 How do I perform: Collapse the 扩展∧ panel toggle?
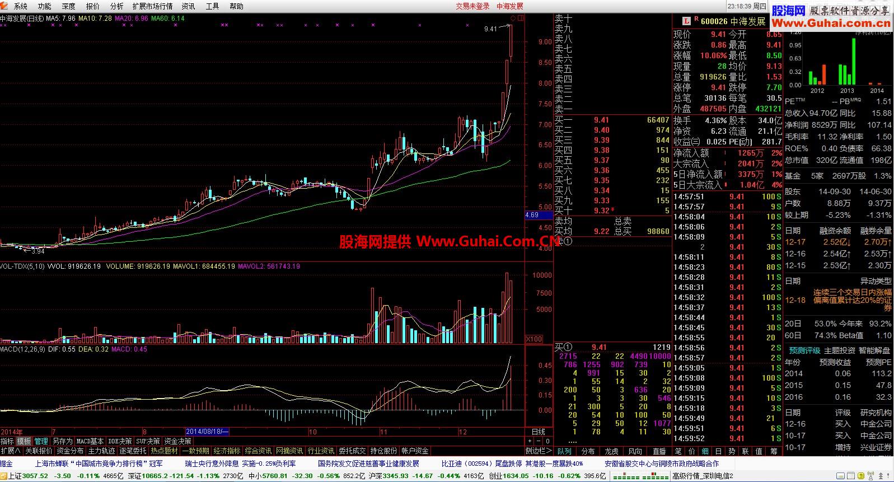pos(11,451)
